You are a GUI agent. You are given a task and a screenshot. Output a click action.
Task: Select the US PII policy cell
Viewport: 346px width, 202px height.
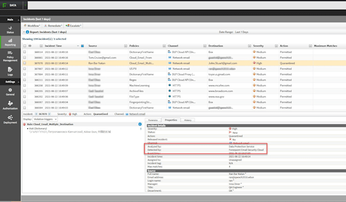tap(133, 68)
